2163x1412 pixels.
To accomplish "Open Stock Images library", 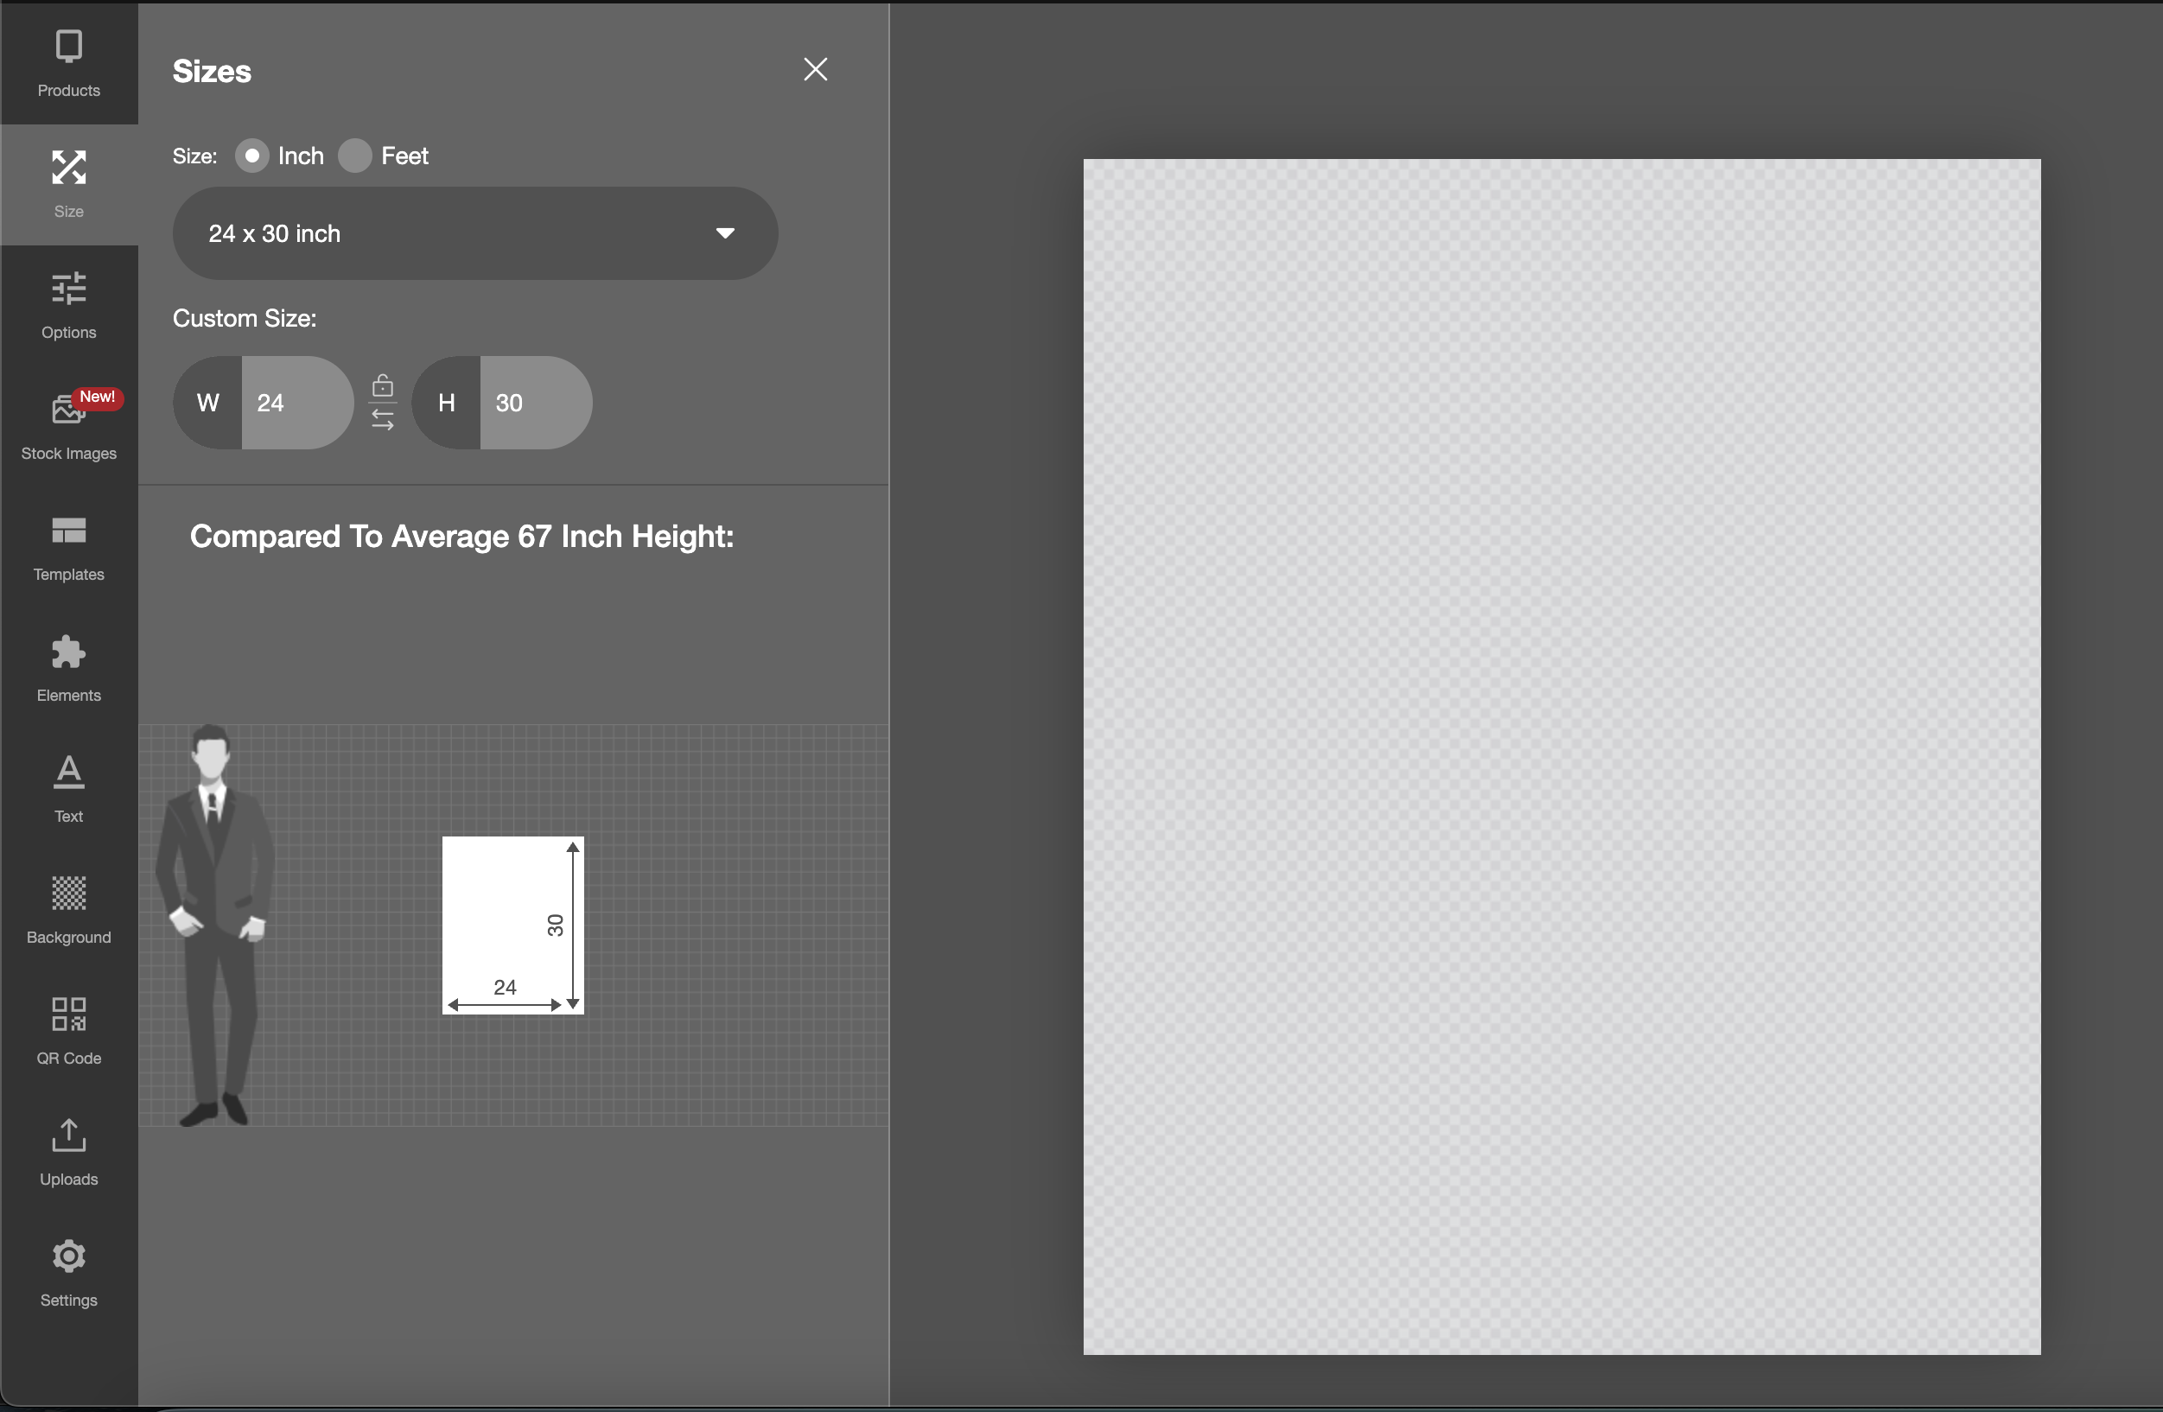I will (69, 426).
